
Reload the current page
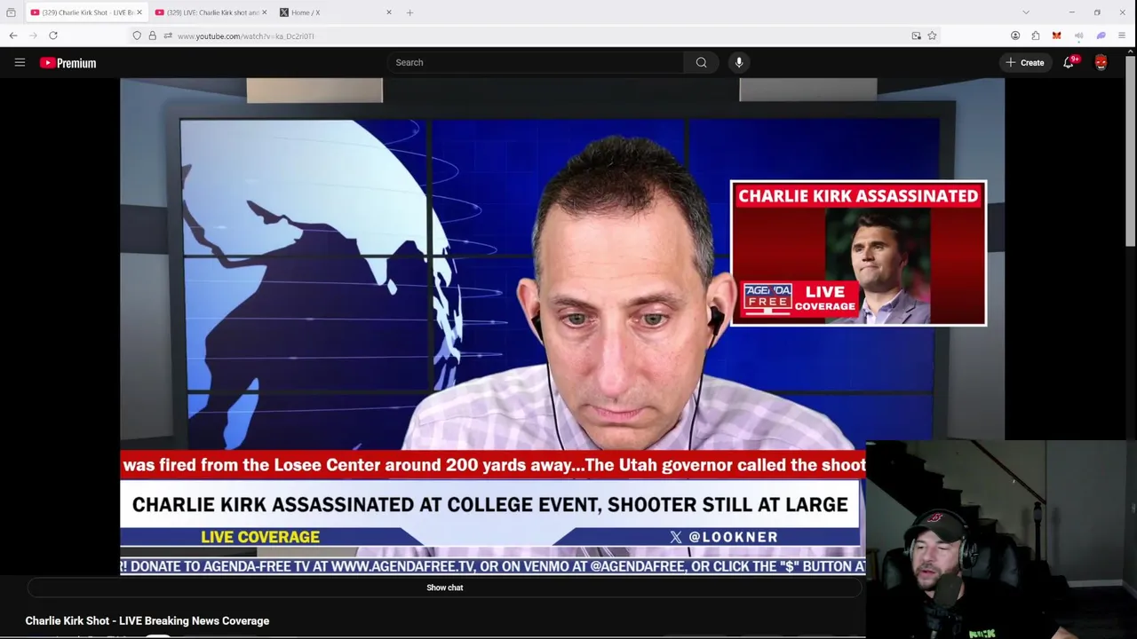pos(53,35)
